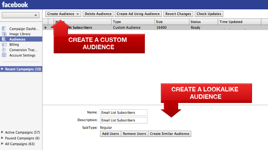Click the Remove Users button

(134, 134)
